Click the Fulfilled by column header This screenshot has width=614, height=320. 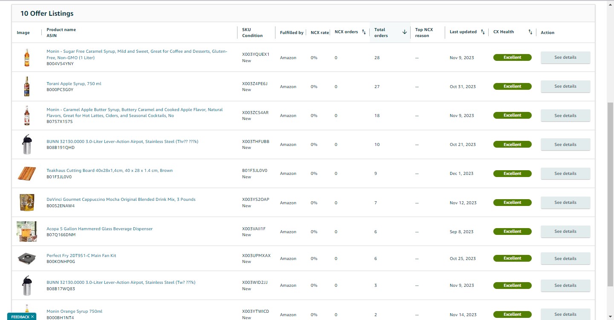pos(292,32)
